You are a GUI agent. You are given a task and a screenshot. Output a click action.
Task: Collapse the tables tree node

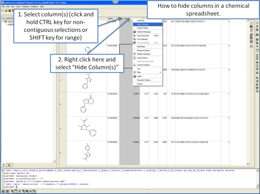(2, 21)
